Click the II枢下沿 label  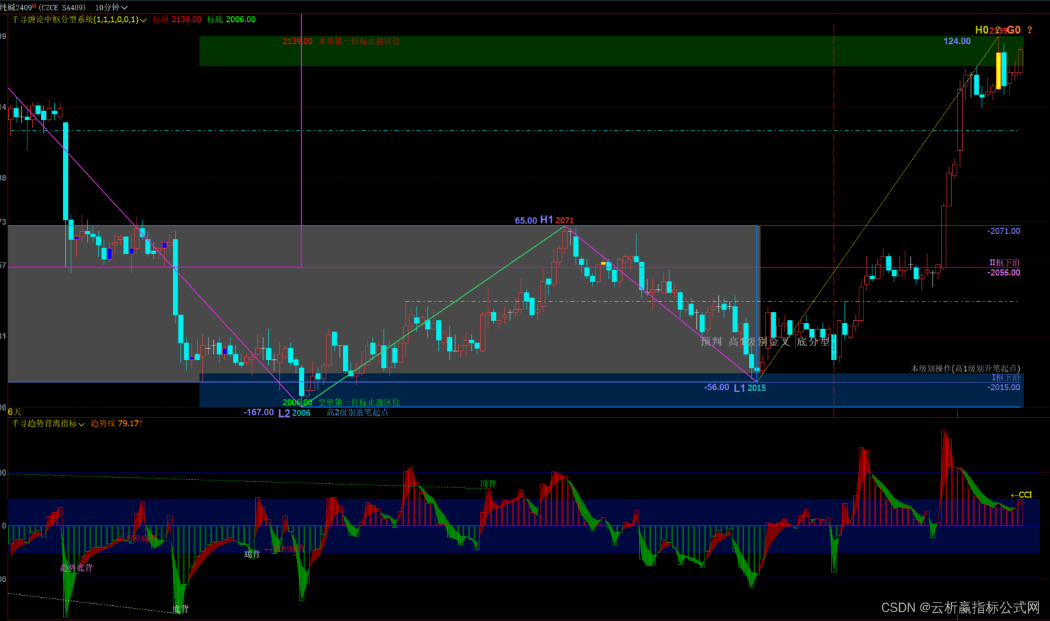(x=1005, y=263)
